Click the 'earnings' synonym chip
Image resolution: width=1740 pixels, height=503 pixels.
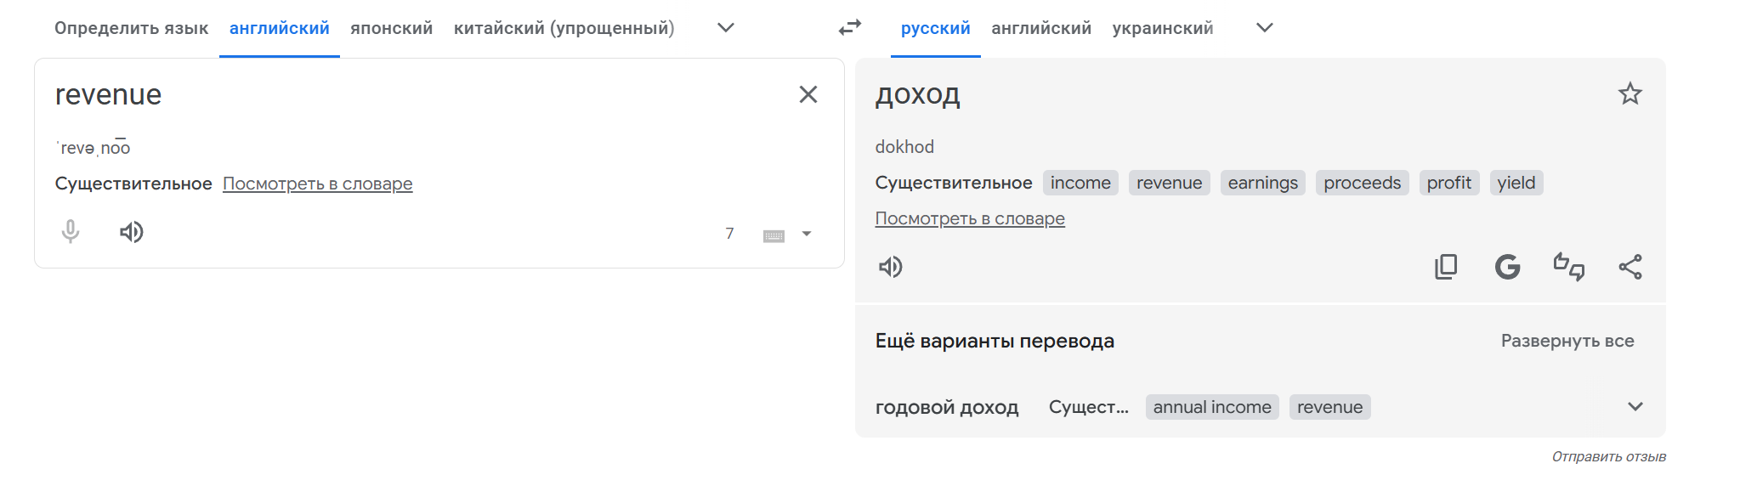[1262, 183]
